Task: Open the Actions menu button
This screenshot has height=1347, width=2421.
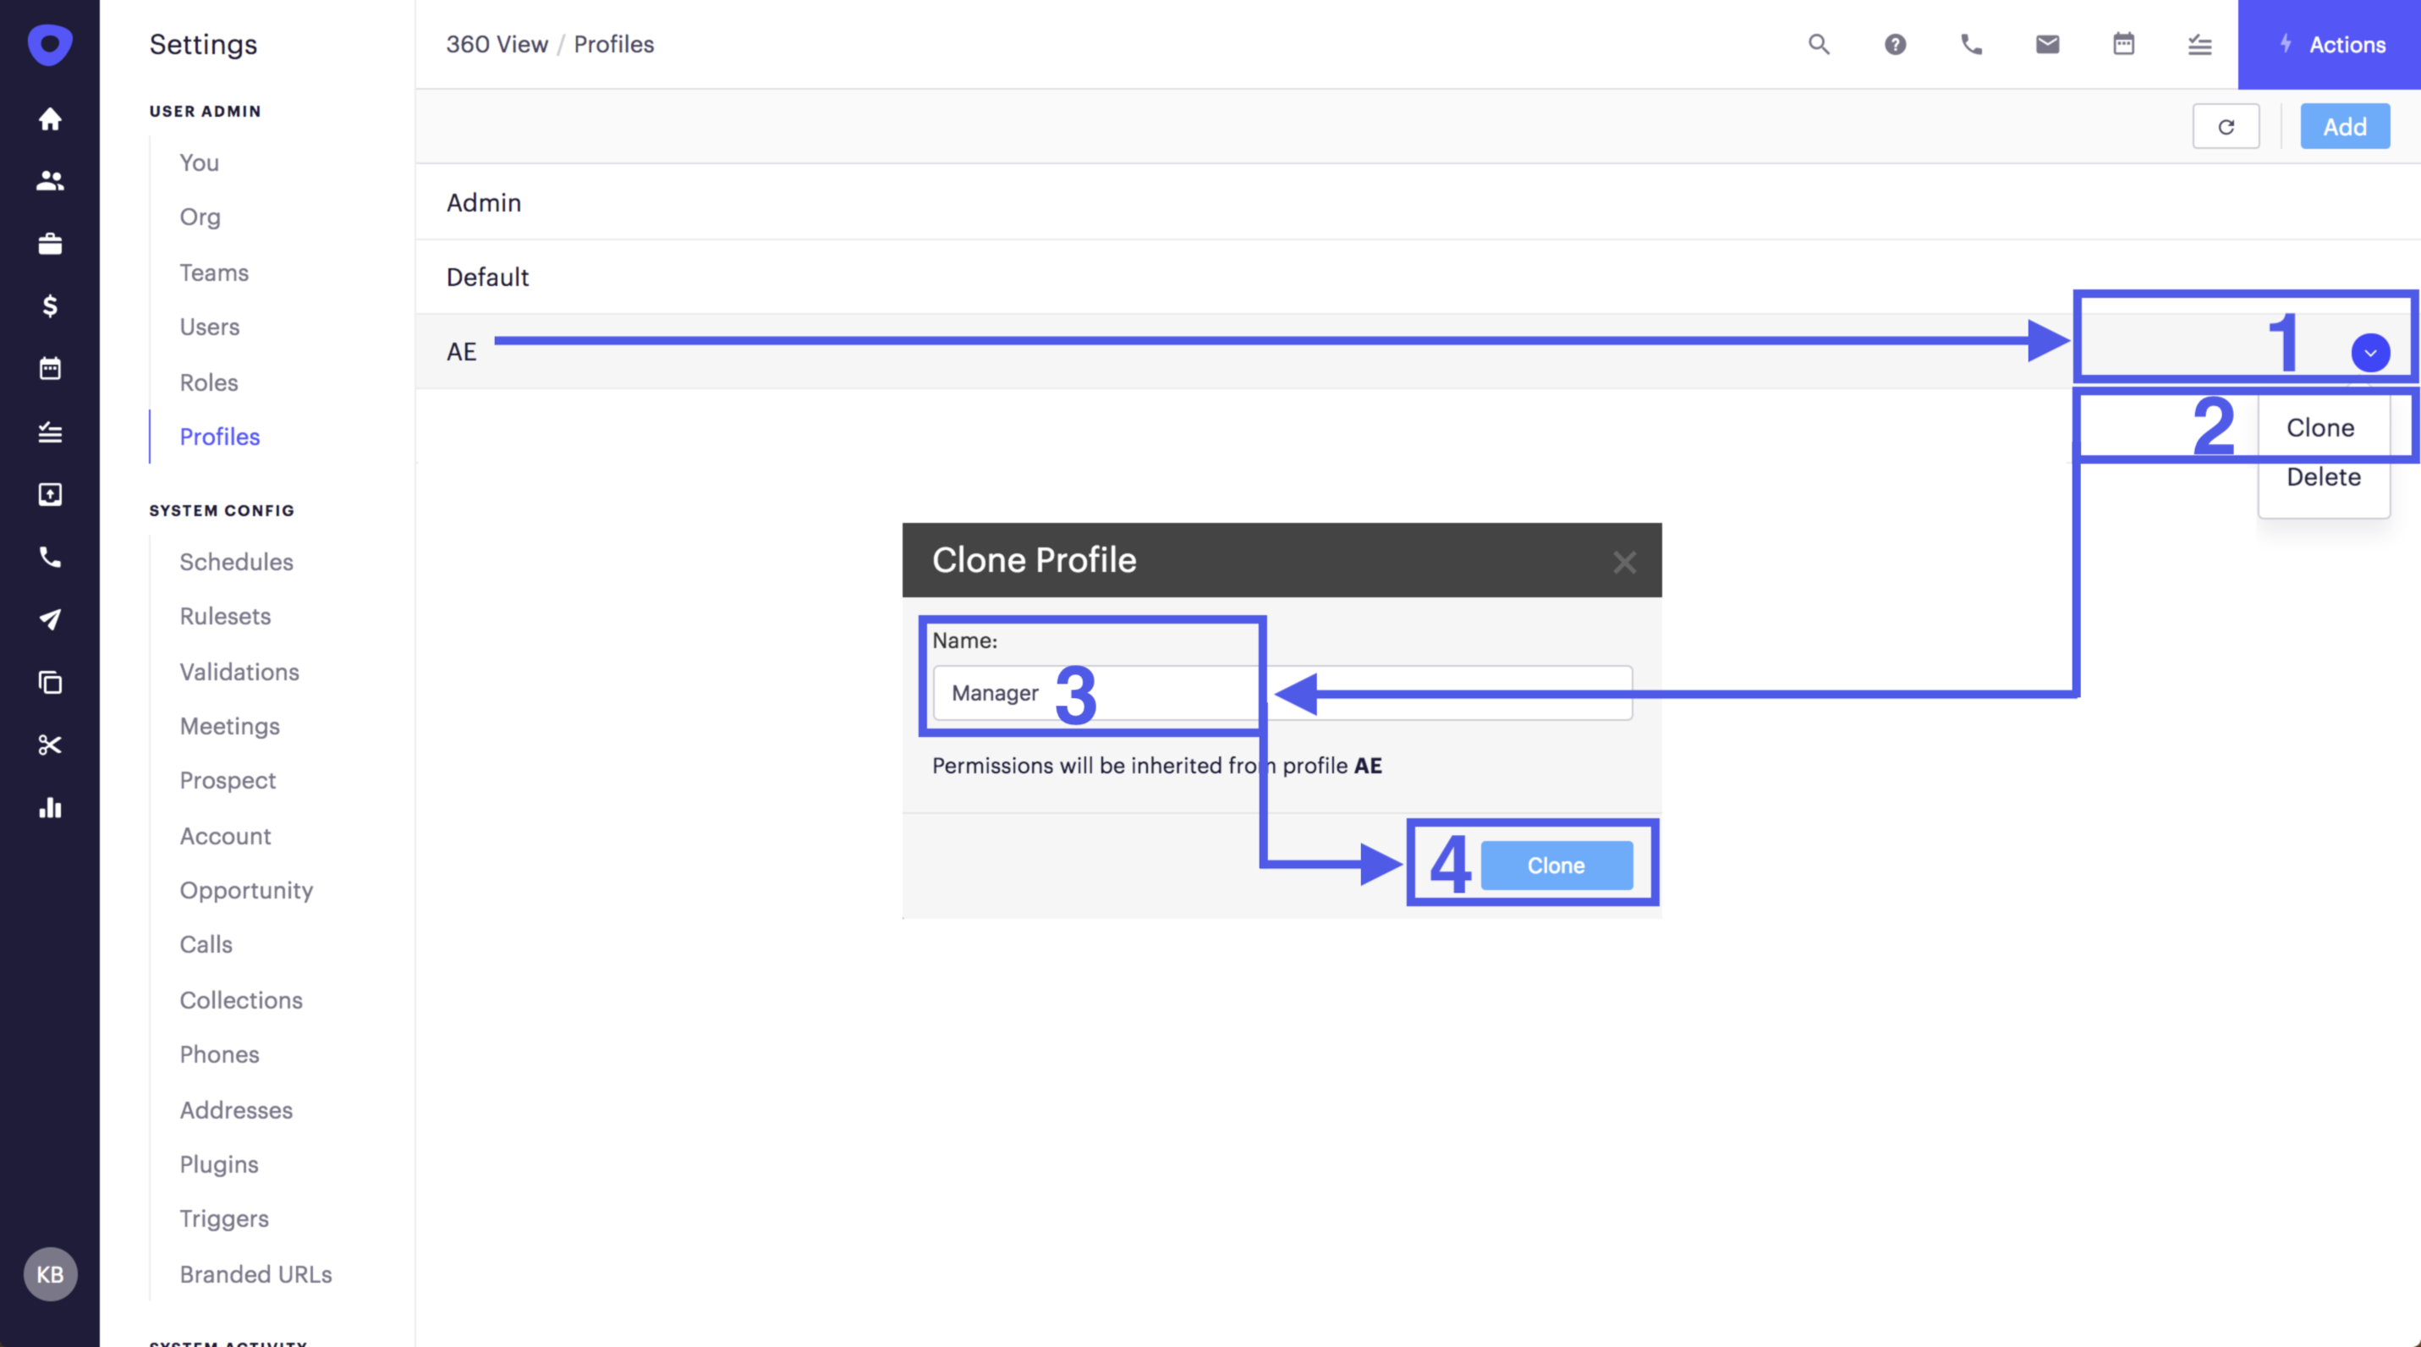Action: click(2330, 44)
